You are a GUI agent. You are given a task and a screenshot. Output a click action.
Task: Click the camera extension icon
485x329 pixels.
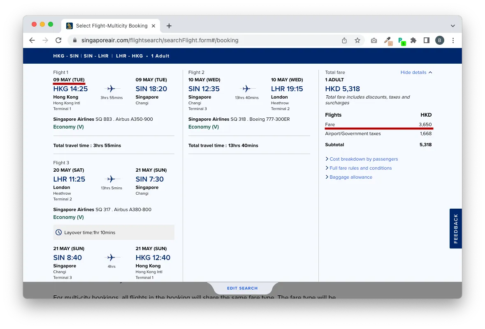pos(374,40)
